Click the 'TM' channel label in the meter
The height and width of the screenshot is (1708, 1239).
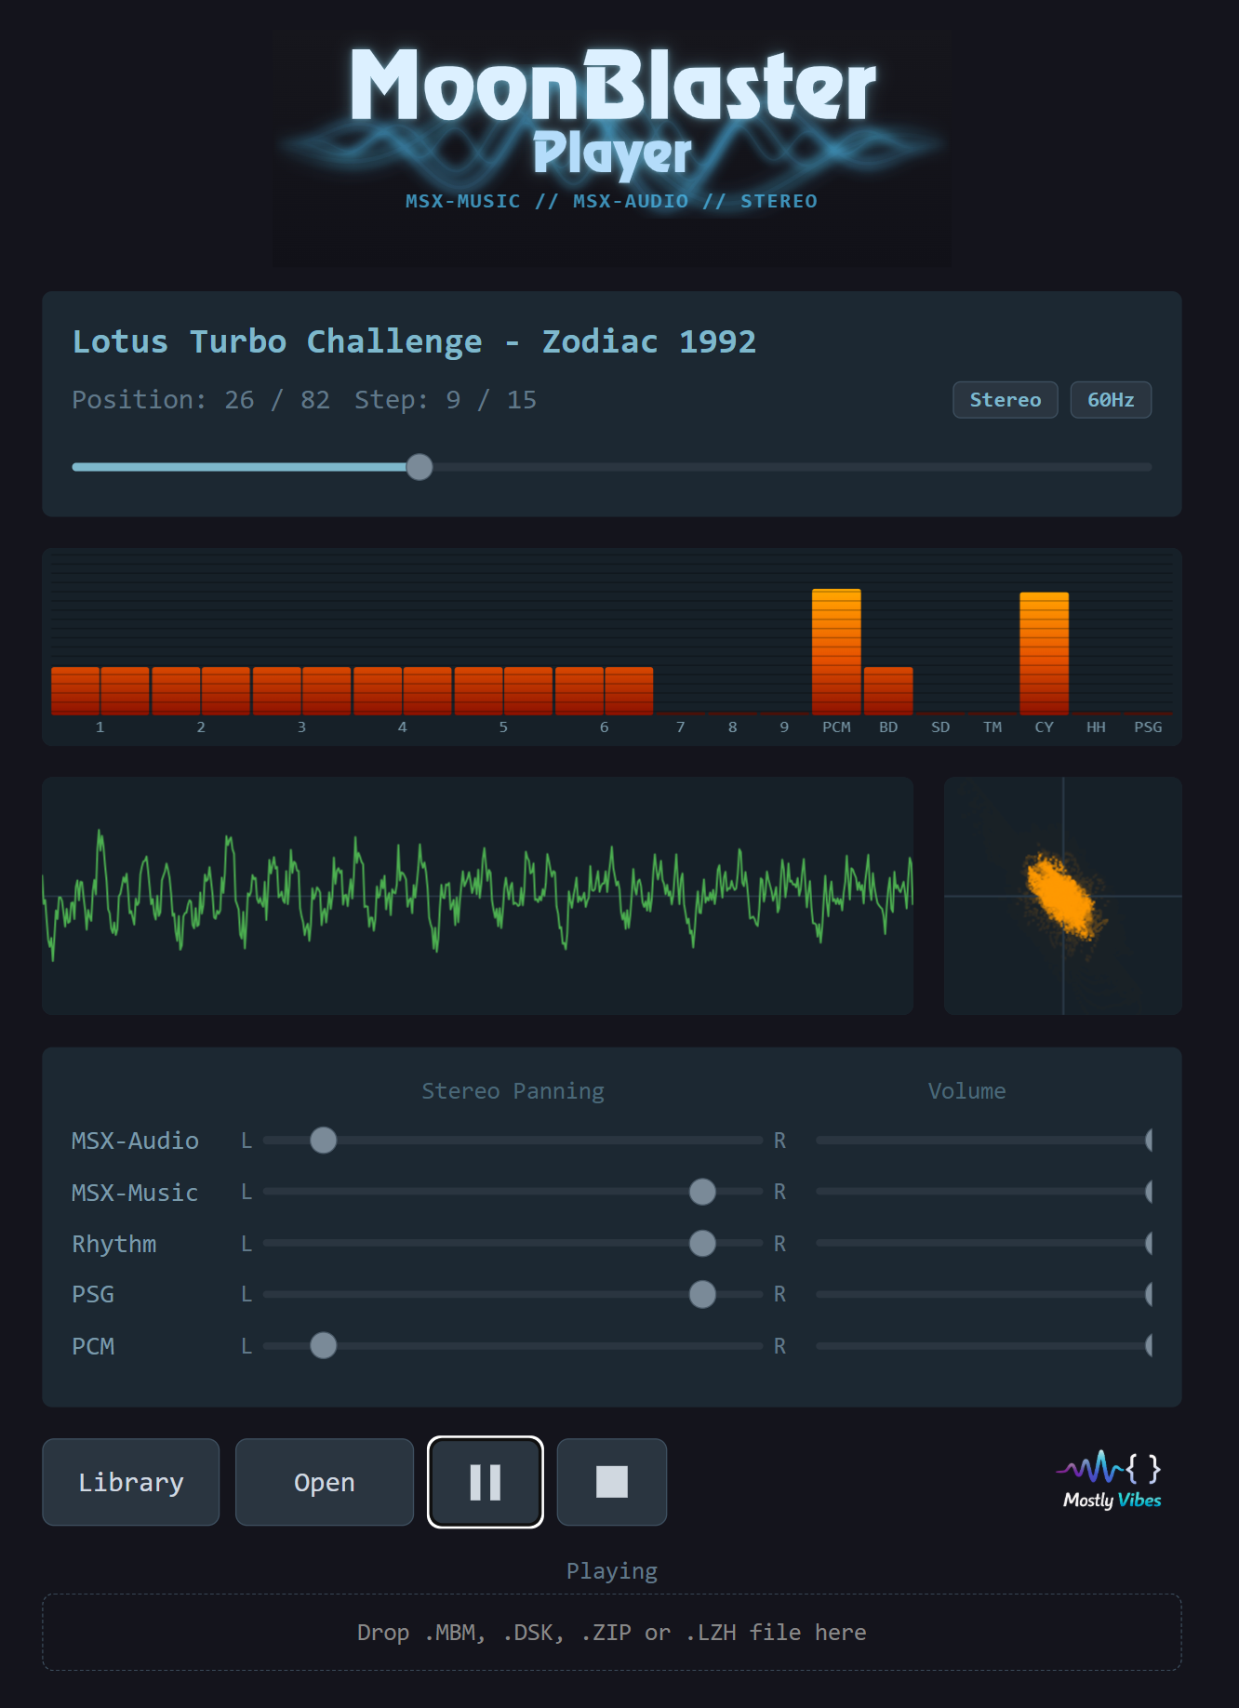(993, 727)
